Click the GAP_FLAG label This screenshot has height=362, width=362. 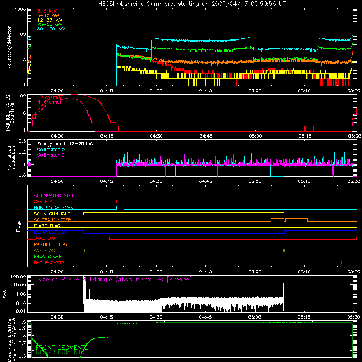coord(44,201)
